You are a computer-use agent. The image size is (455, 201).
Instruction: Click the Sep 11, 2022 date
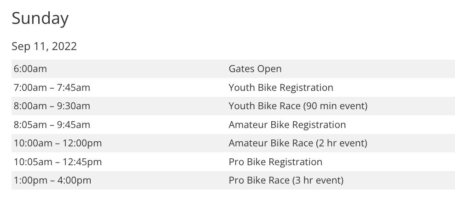pyautogui.click(x=44, y=46)
